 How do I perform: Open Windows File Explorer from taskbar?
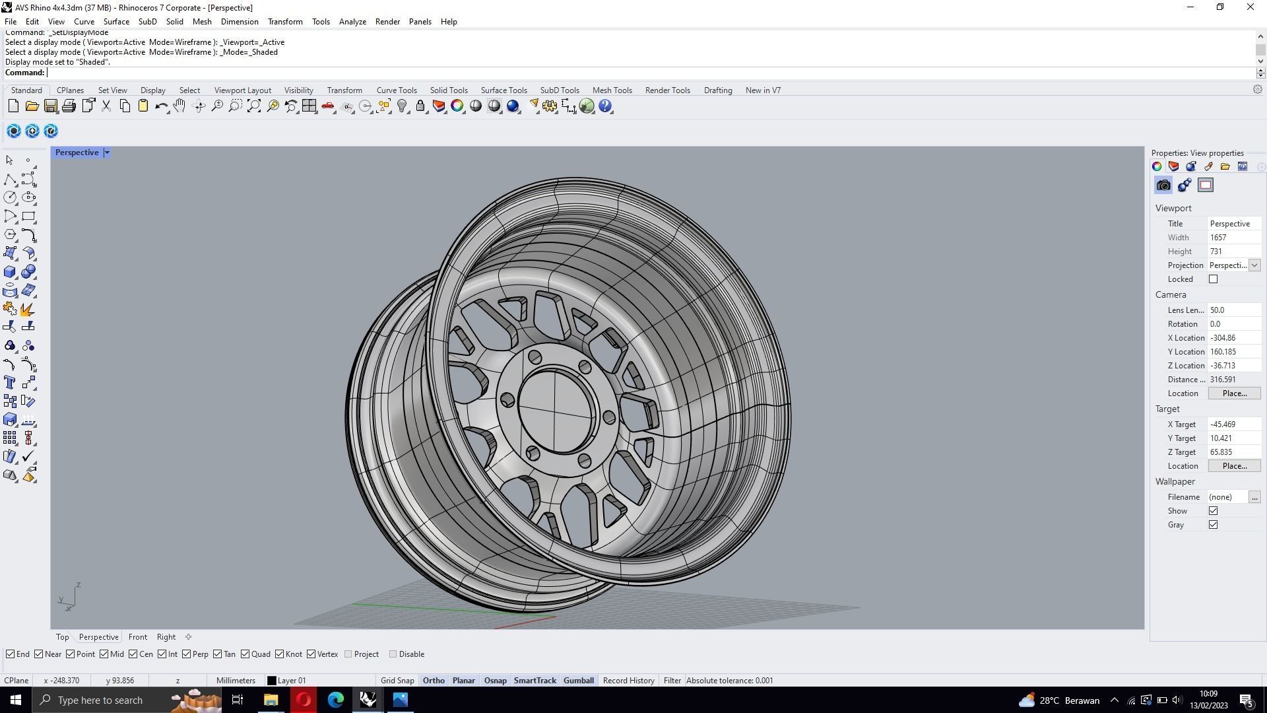271,700
